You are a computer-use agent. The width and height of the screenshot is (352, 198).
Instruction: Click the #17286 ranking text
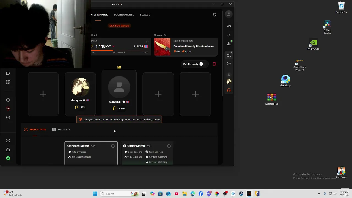pyautogui.click(x=138, y=46)
